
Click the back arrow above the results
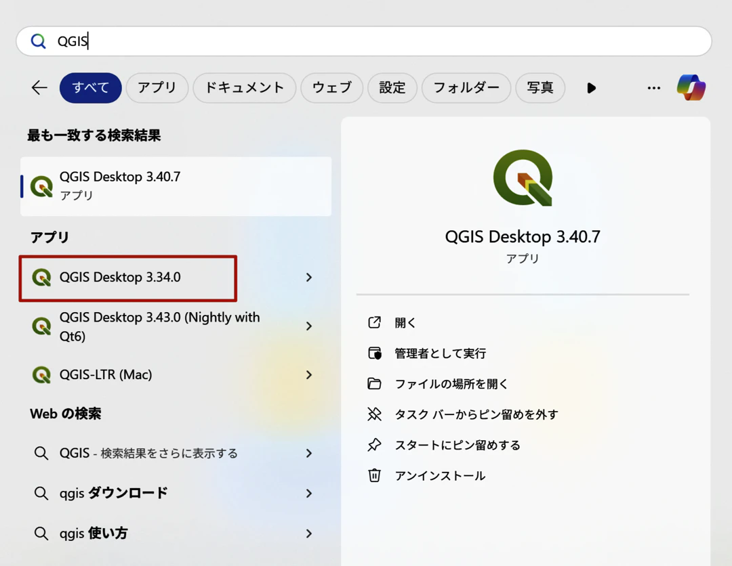tap(39, 87)
